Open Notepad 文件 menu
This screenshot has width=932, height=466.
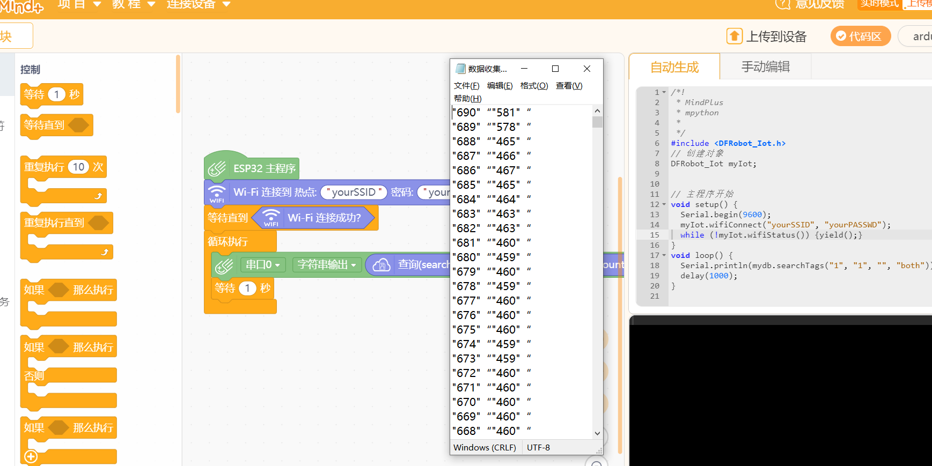click(466, 86)
